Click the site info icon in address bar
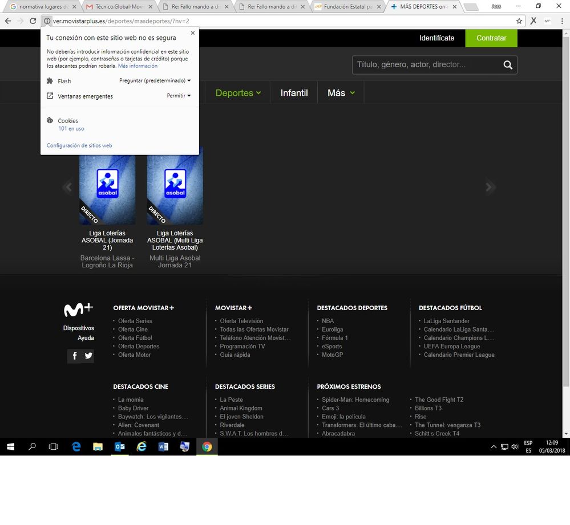Screen dimensions: 570x525 tap(47, 21)
